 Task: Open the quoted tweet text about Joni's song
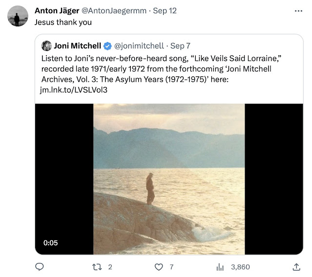coord(161,74)
